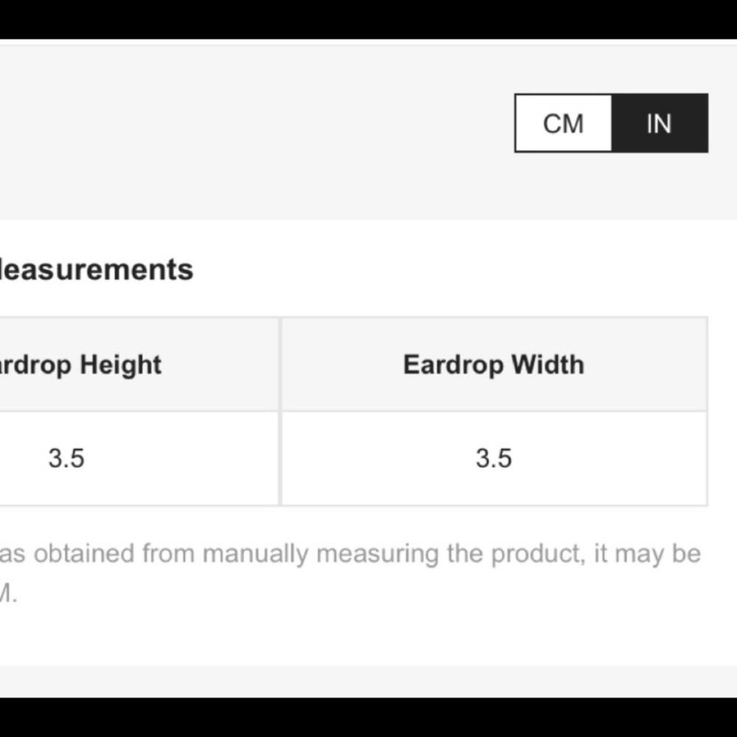Click the gray strip below the disclaimer text
Viewport: 737px width, 737px height.
click(368, 681)
